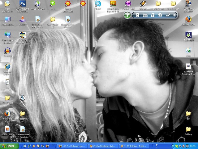
Task: Launch DVDVideoSoft Free Studio shortcut
Action: (x=23, y=6)
